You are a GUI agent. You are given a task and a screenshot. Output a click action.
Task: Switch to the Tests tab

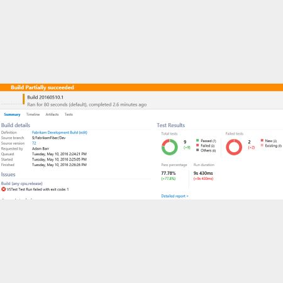tap(69, 114)
